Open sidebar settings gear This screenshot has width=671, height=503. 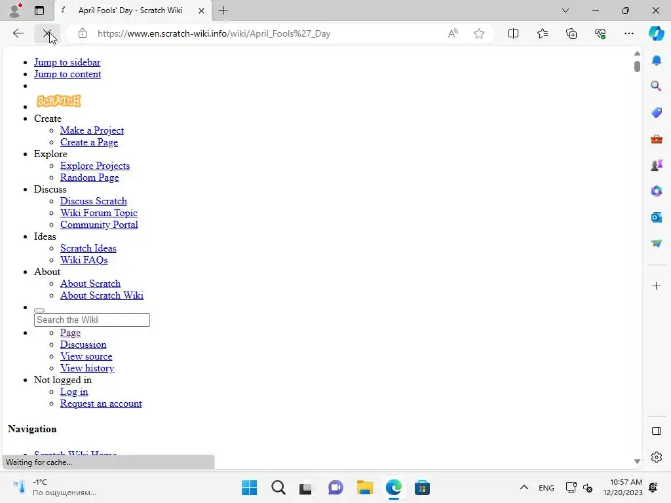click(657, 456)
